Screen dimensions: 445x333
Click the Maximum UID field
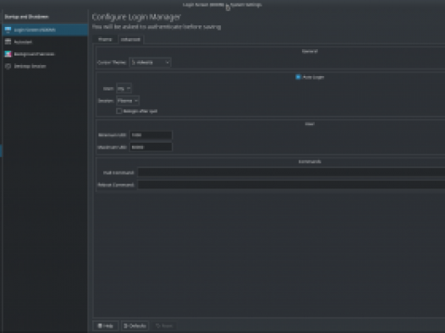pos(151,147)
